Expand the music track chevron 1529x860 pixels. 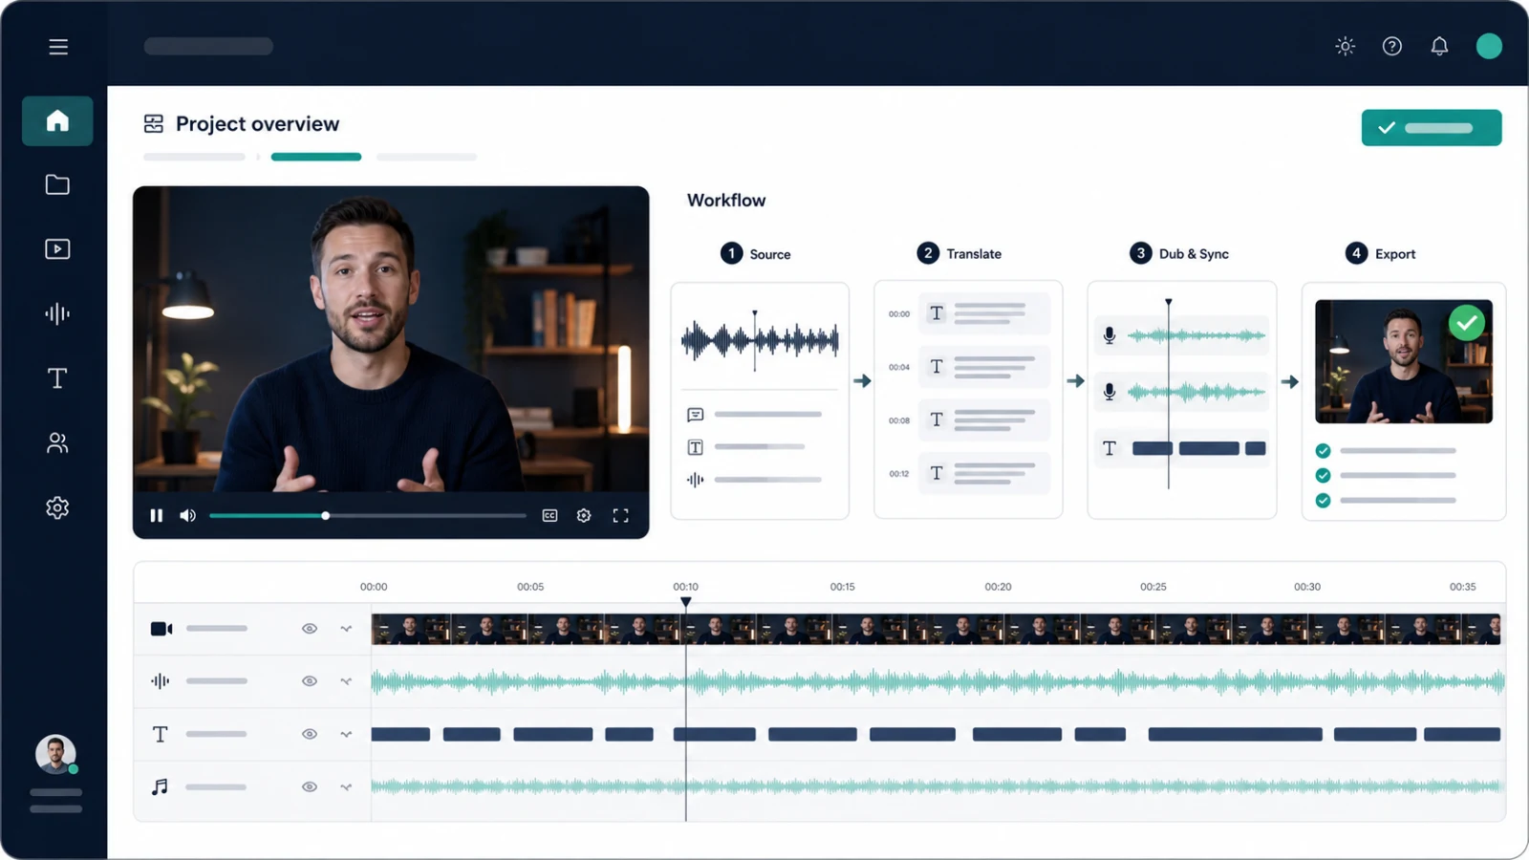[346, 786]
